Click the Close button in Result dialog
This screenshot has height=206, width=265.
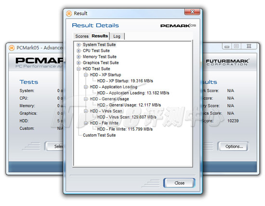coord(179,183)
